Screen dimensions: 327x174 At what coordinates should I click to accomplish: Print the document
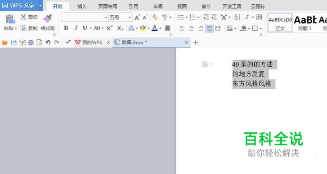[31, 43]
